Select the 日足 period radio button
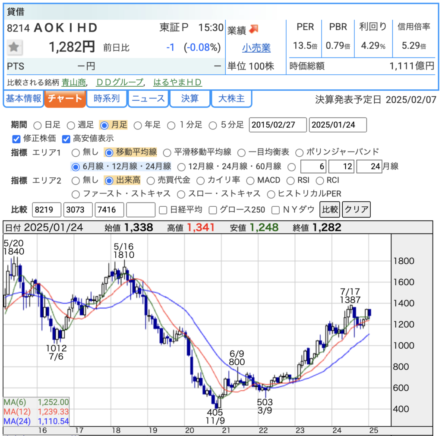Image resolution: width=442 pixels, height=436 pixels. (x=38, y=126)
